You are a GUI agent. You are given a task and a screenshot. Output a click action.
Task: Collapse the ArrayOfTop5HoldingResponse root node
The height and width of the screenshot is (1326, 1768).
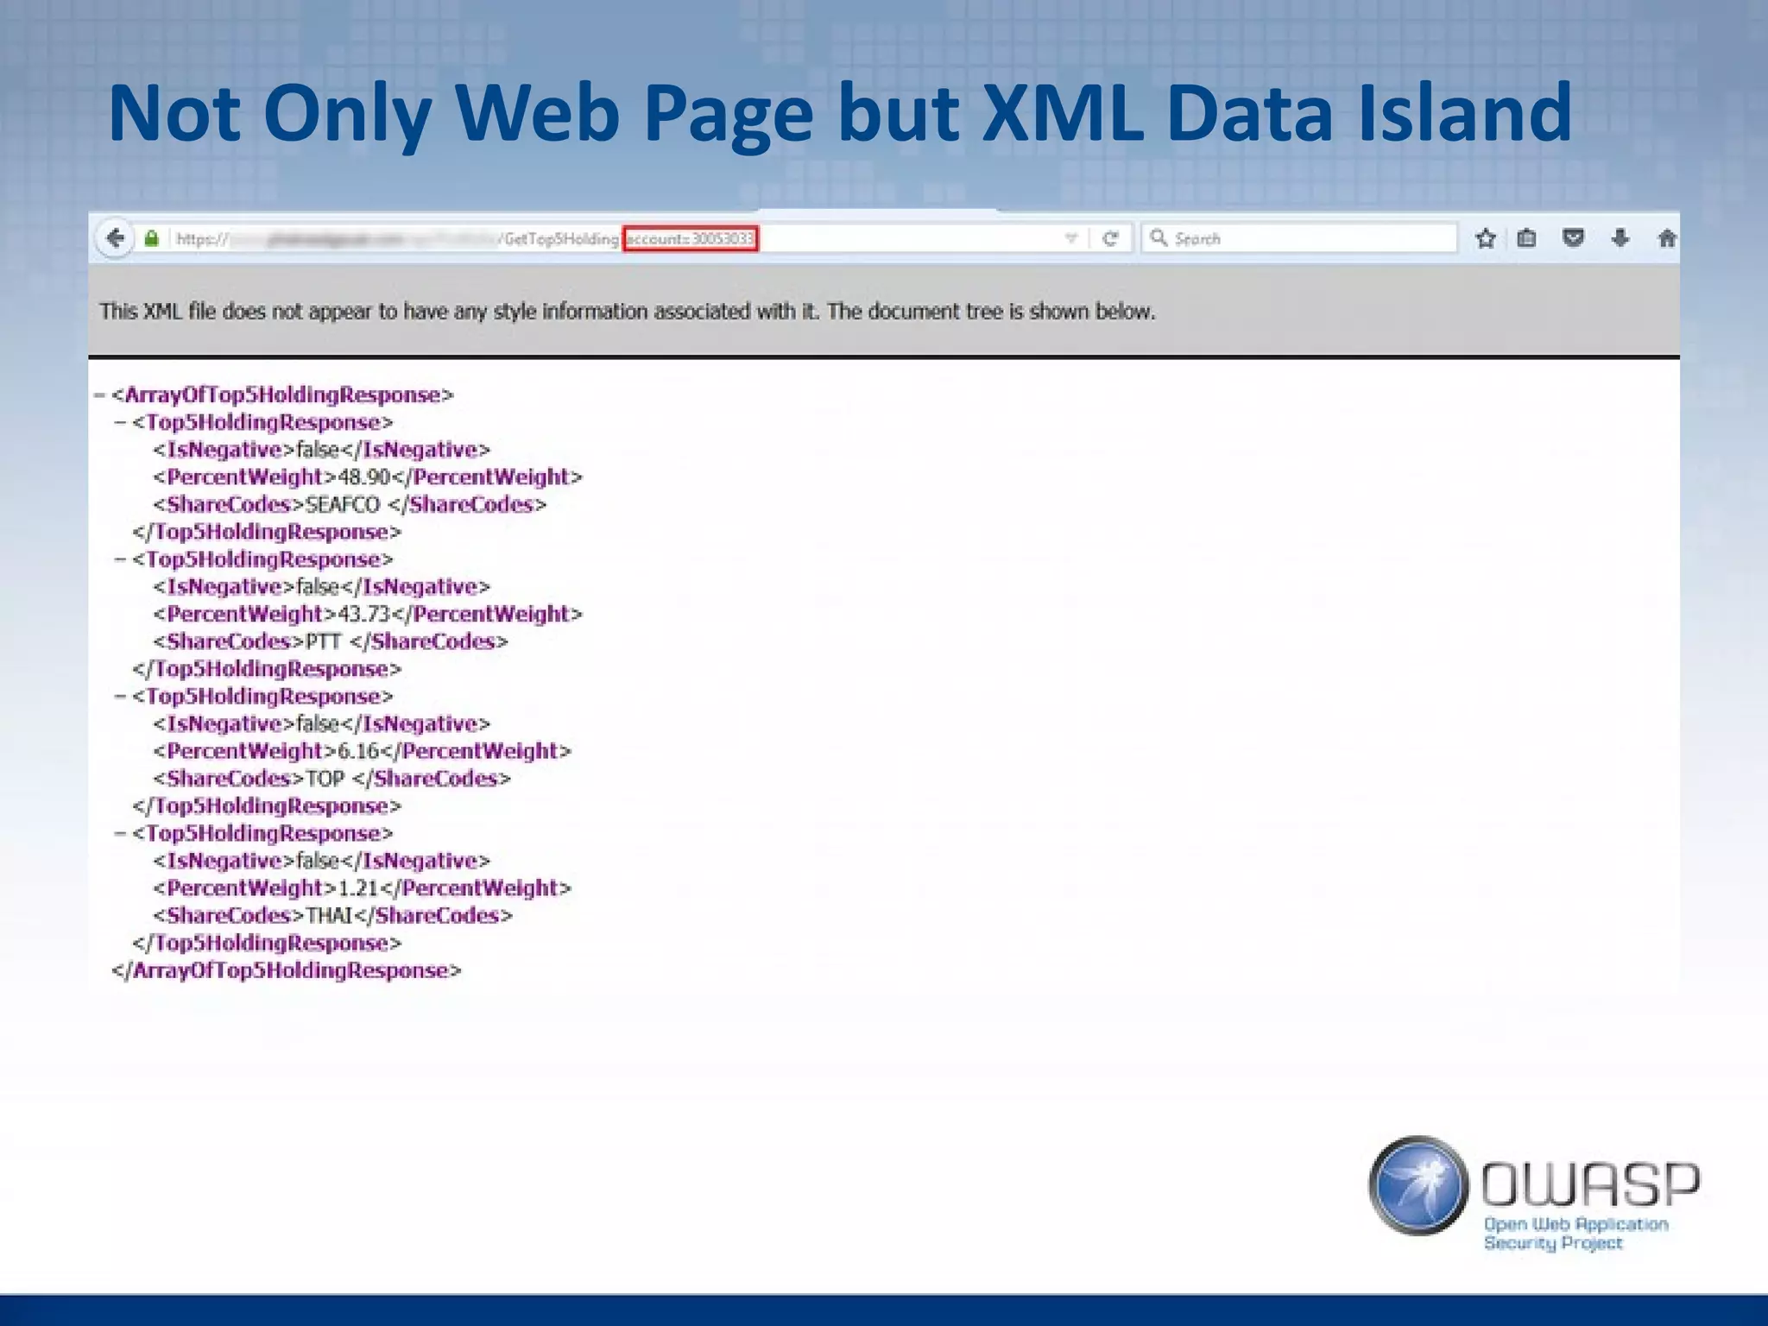click(100, 395)
